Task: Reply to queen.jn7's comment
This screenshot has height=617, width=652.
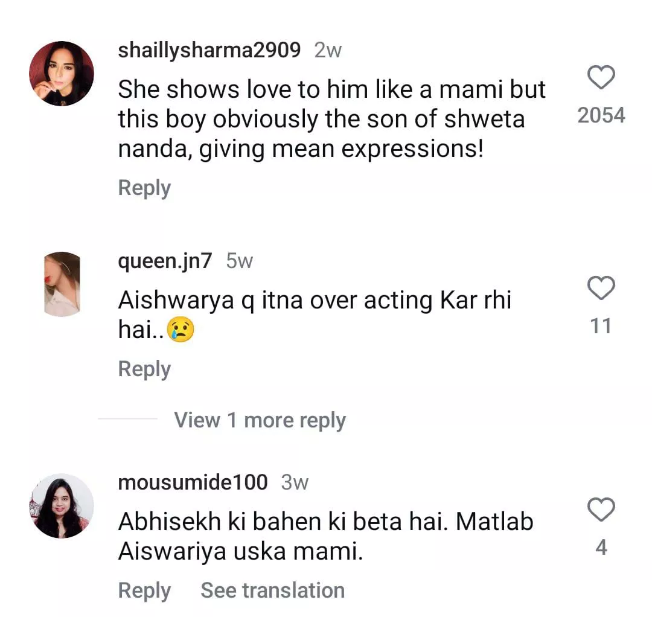Action: coord(144,369)
